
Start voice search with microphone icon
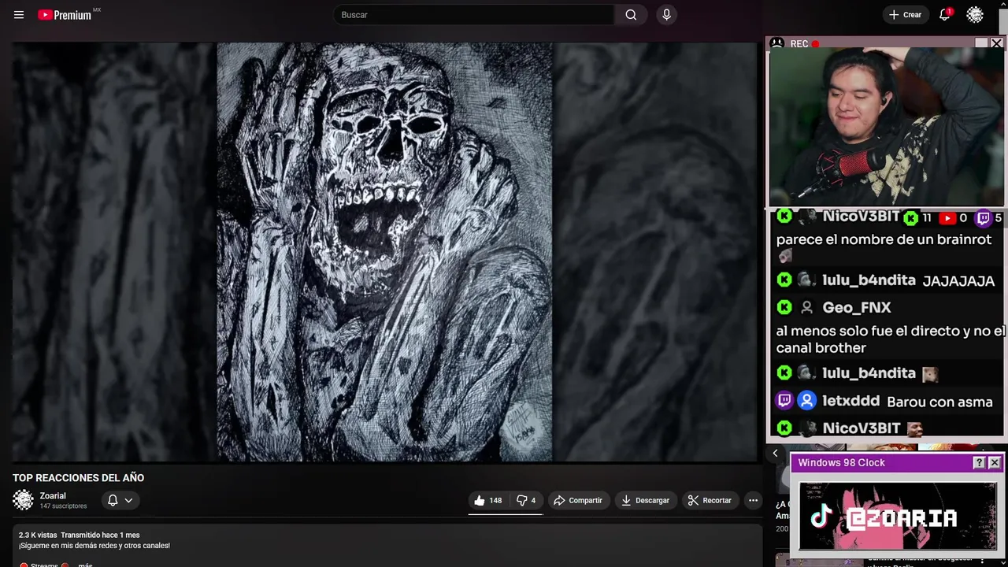tap(667, 15)
